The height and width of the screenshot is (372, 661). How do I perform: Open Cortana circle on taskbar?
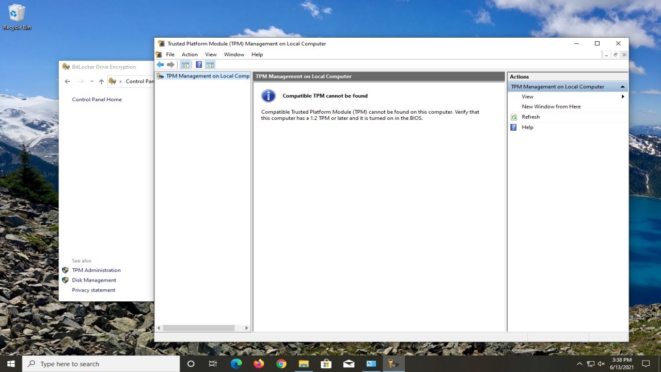point(191,364)
